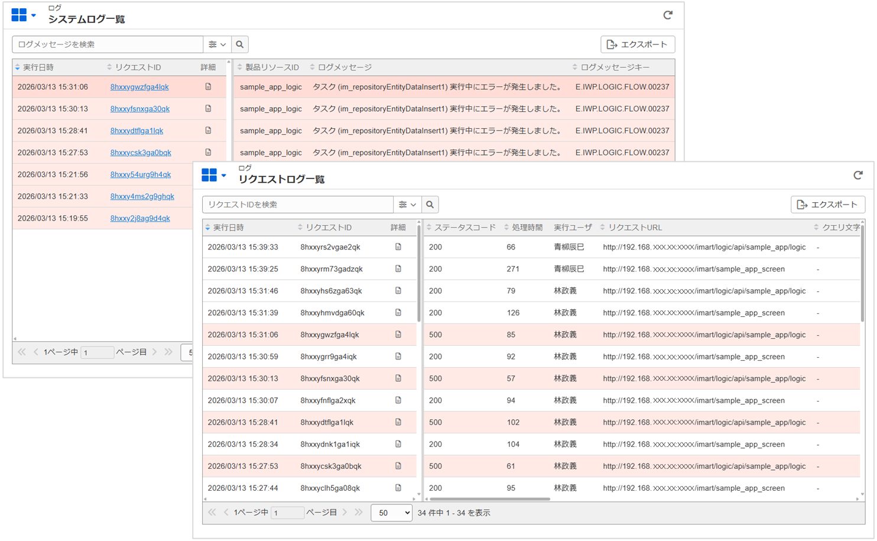Open search filter options dropdown in システムログ一覧
877x541 pixels.
click(x=217, y=44)
